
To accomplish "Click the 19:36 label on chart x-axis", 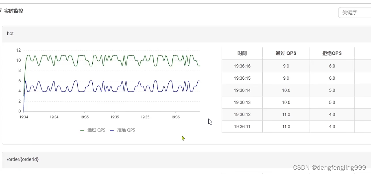I will tap(175, 117).
